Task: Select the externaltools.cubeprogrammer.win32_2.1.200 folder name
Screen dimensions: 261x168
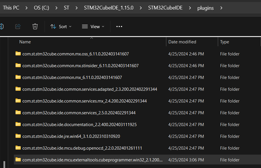Action: point(92,160)
